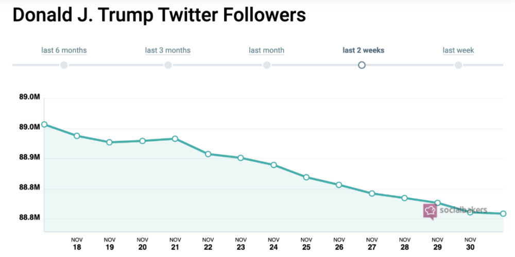Click the socialbakers logo icon
The height and width of the screenshot is (257, 515).
430,212
